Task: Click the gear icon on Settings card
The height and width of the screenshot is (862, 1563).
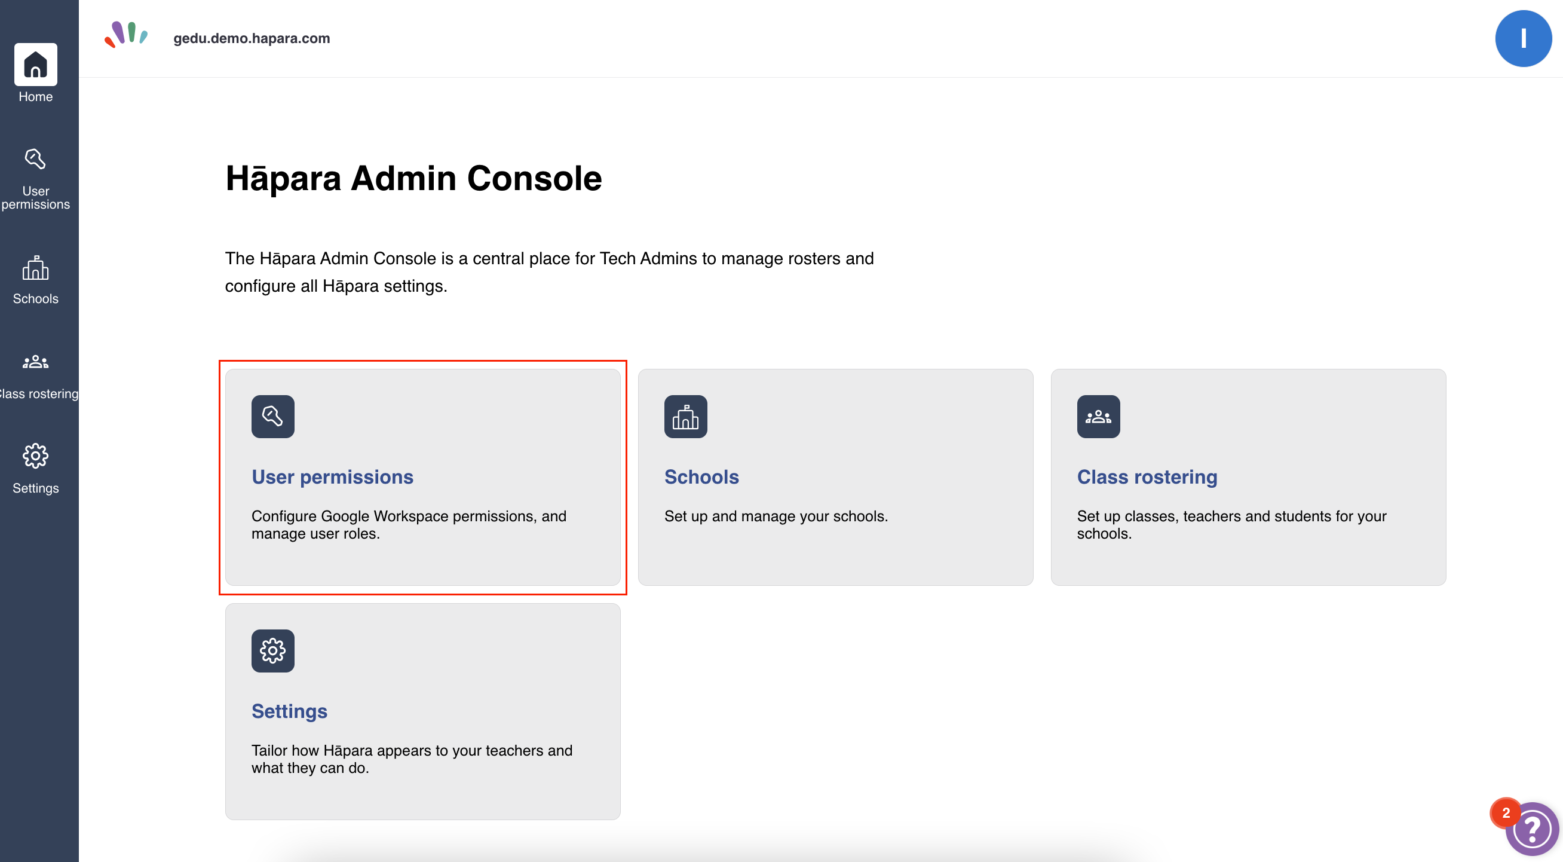Action: point(273,651)
